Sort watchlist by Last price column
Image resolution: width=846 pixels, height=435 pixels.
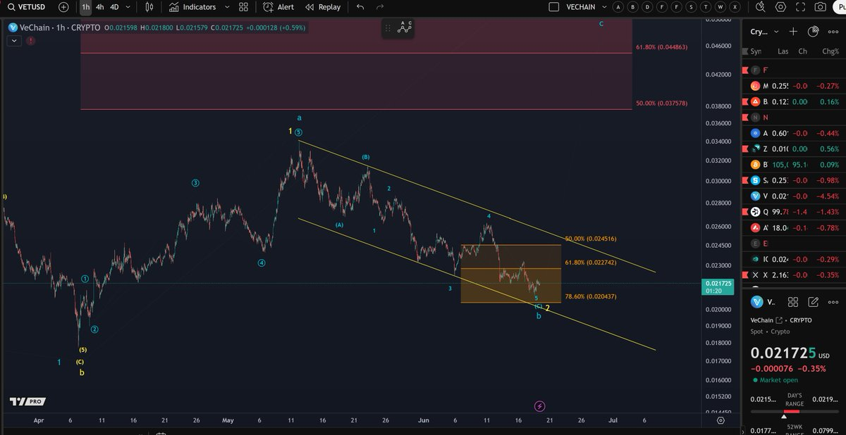click(x=783, y=51)
